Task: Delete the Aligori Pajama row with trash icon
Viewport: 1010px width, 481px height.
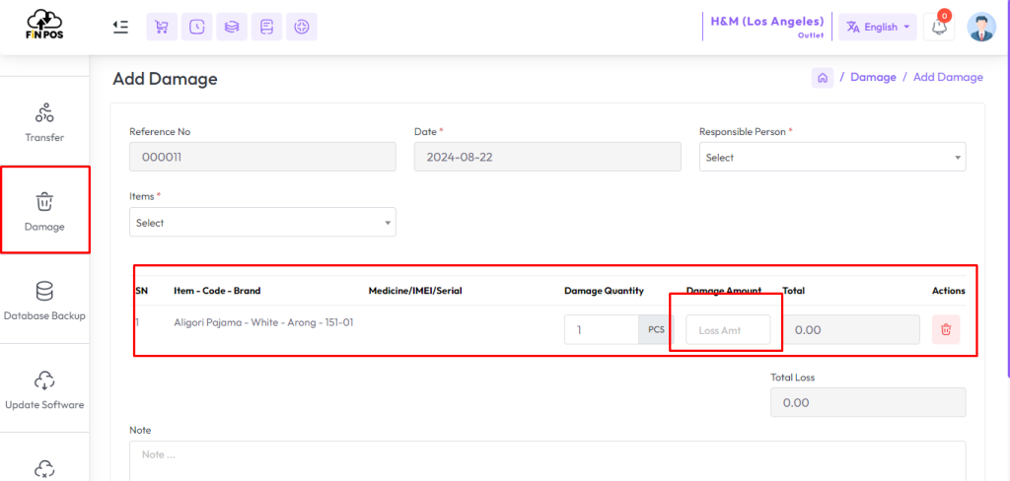Action: [946, 329]
